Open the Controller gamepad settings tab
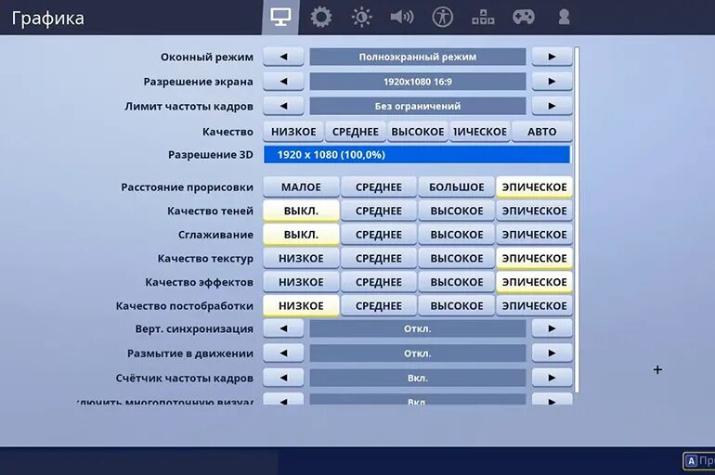Image resolution: width=715 pixels, height=475 pixels. point(524,18)
